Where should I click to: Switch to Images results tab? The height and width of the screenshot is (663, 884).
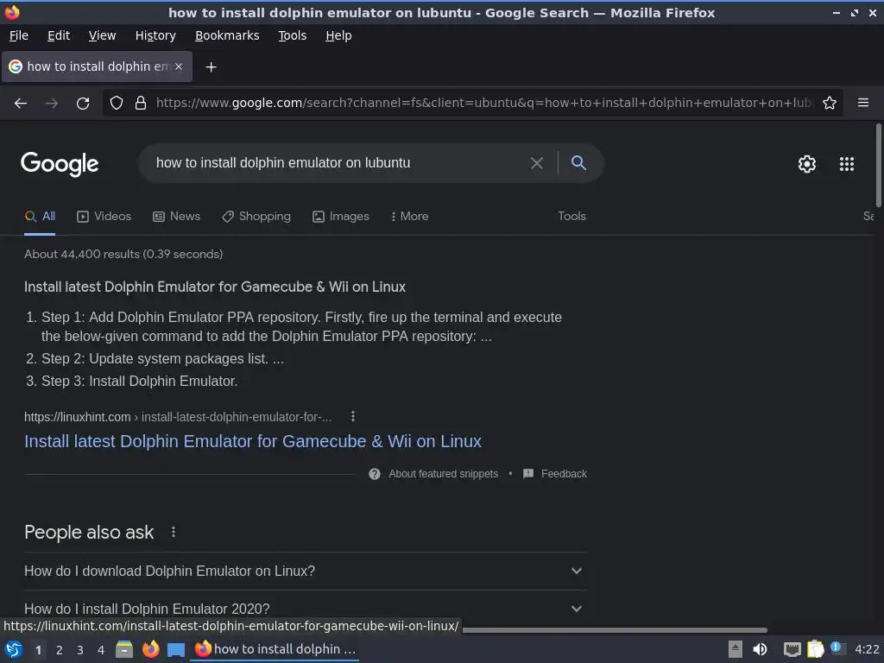point(341,217)
